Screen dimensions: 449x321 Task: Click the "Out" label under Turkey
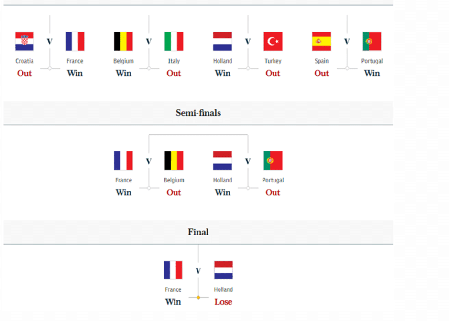[x=273, y=74]
